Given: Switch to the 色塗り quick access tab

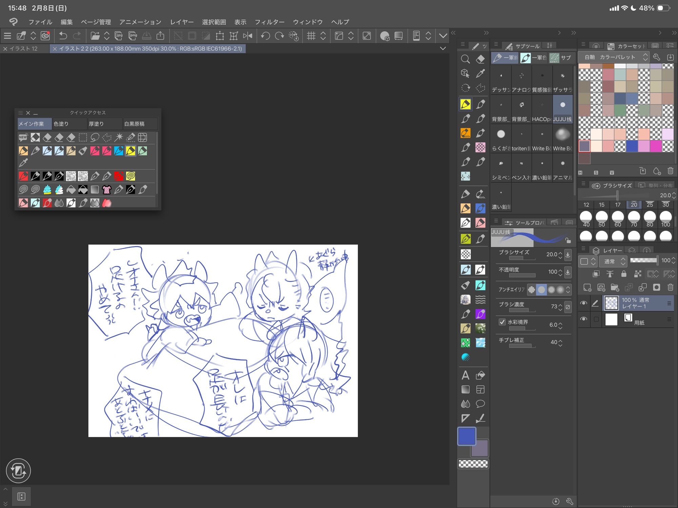Looking at the screenshot, I should 69,124.
